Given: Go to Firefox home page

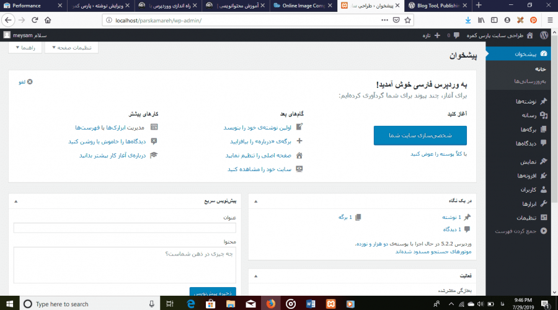Looking at the screenshot, I should [x=48, y=20].
